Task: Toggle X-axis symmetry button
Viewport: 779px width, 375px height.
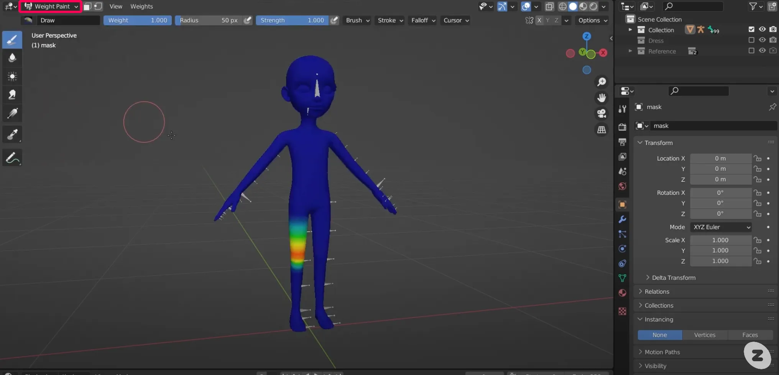Action: (539, 20)
